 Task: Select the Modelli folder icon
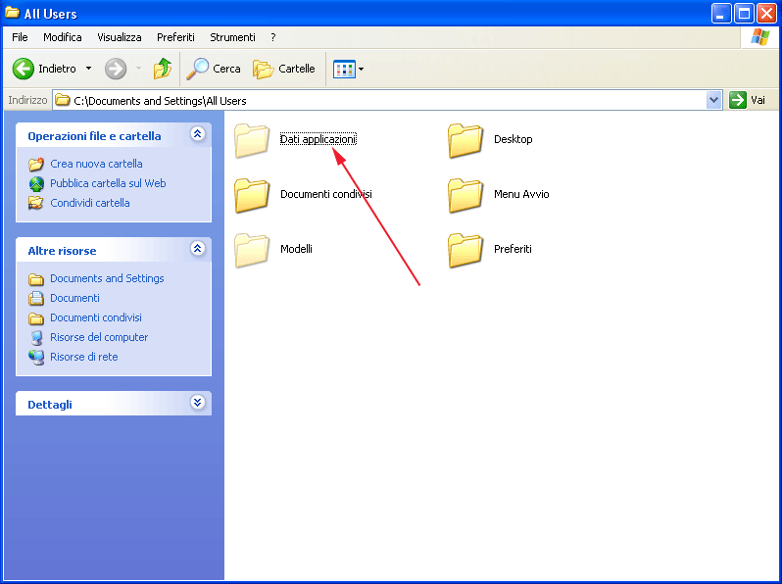click(252, 250)
